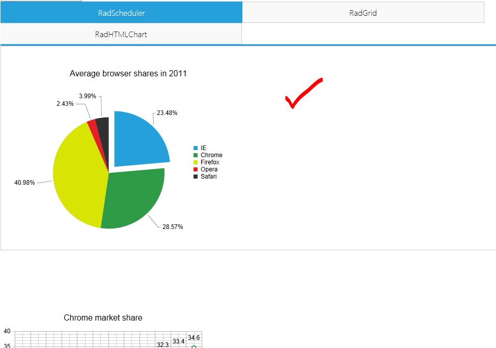Click the 40 y-axis label
The height and width of the screenshot is (348, 496).
click(7, 331)
